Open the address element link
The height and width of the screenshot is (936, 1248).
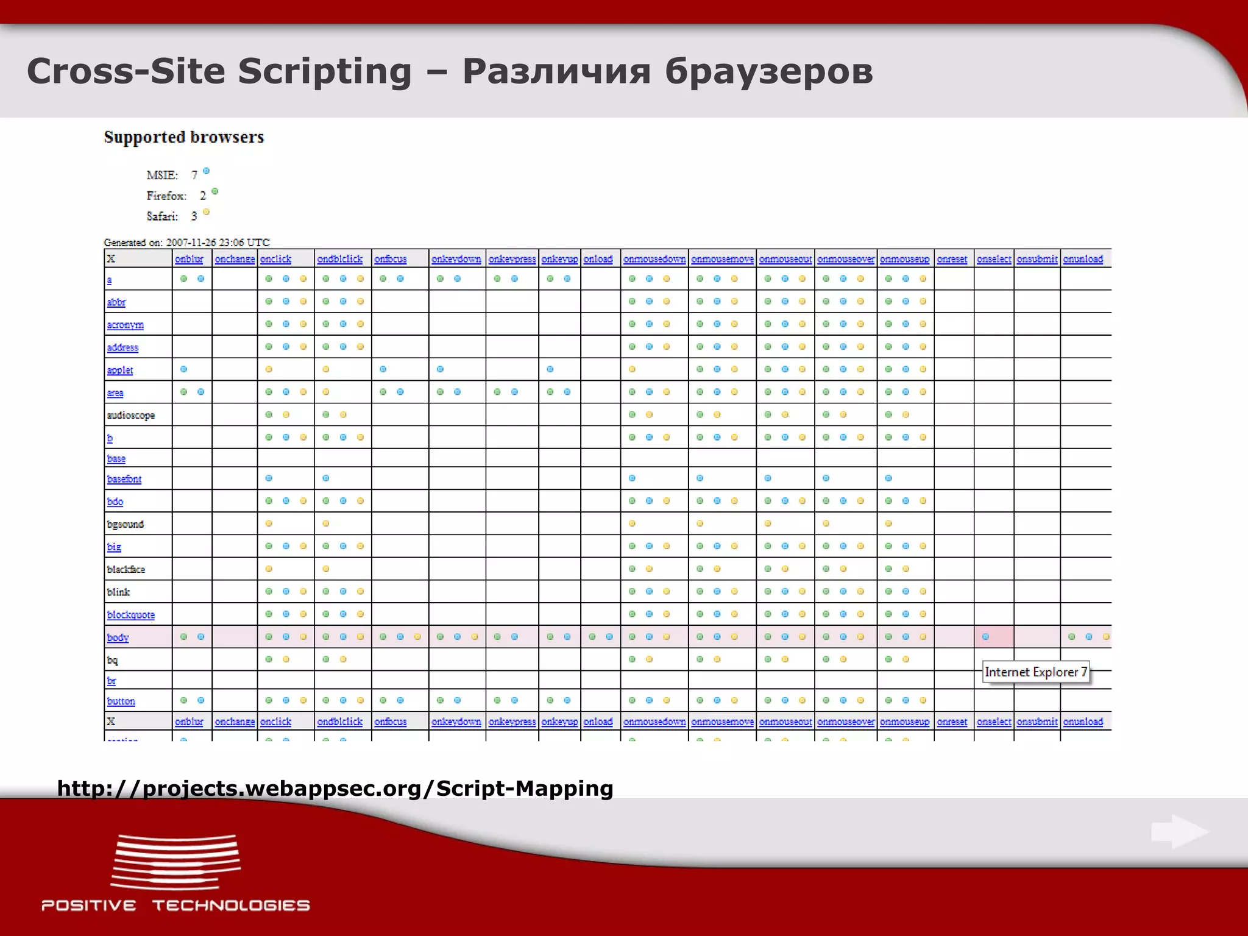122,347
